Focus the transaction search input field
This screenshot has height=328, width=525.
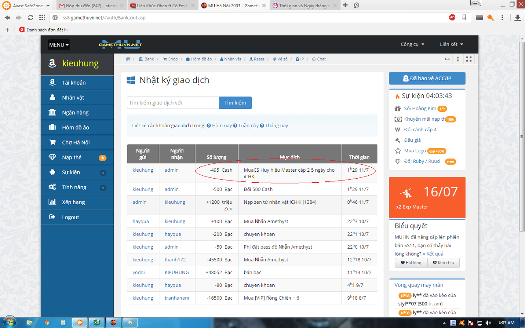click(x=173, y=103)
